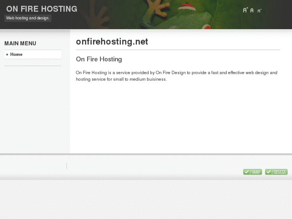Click the 'On Fire Hosting' article subheading
The width and height of the screenshot is (292, 219).
(x=99, y=59)
